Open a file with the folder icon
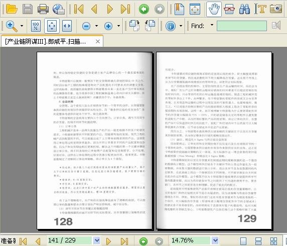 point(12,9)
